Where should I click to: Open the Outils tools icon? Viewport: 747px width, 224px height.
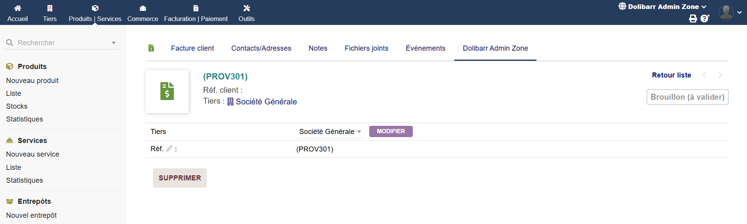click(247, 8)
